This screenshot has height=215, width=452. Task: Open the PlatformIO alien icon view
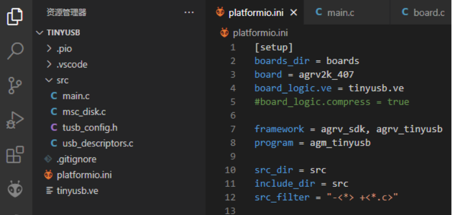pyautogui.click(x=15, y=189)
